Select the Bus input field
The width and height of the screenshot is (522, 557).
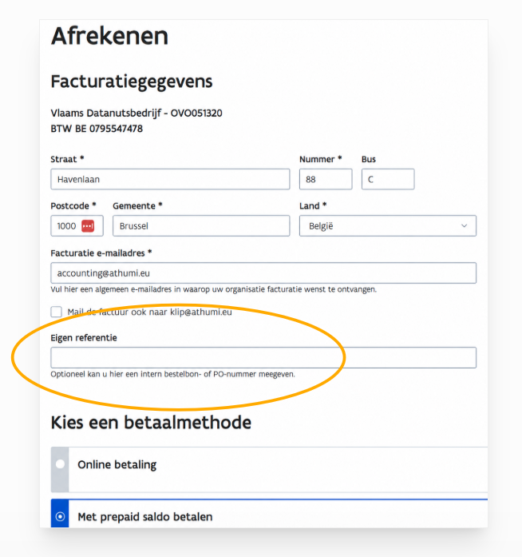tap(388, 179)
